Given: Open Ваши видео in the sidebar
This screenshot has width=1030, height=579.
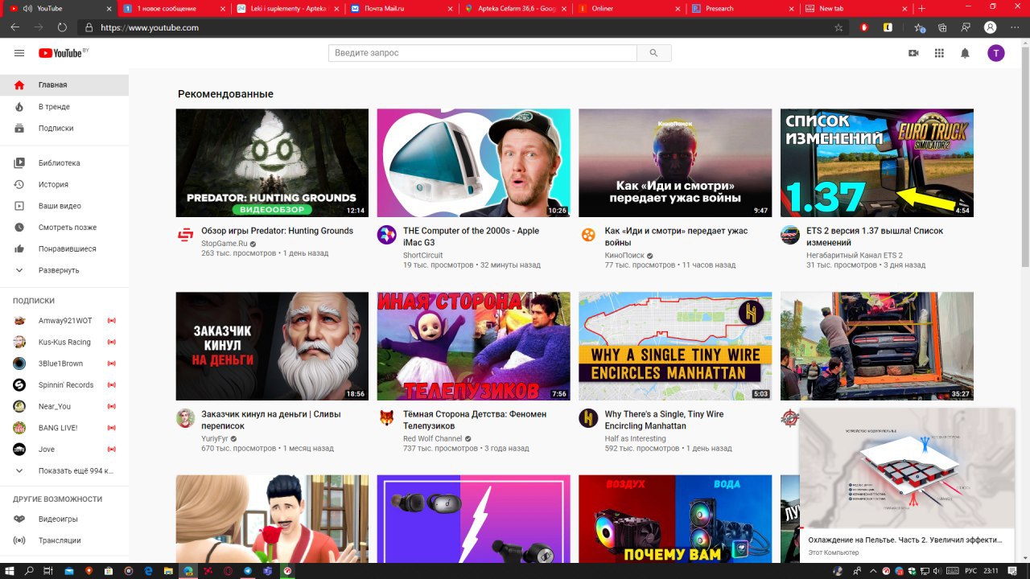Looking at the screenshot, I should click(x=64, y=207).
